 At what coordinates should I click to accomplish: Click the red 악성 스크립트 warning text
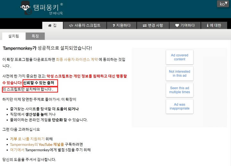[x=64, y=79]
